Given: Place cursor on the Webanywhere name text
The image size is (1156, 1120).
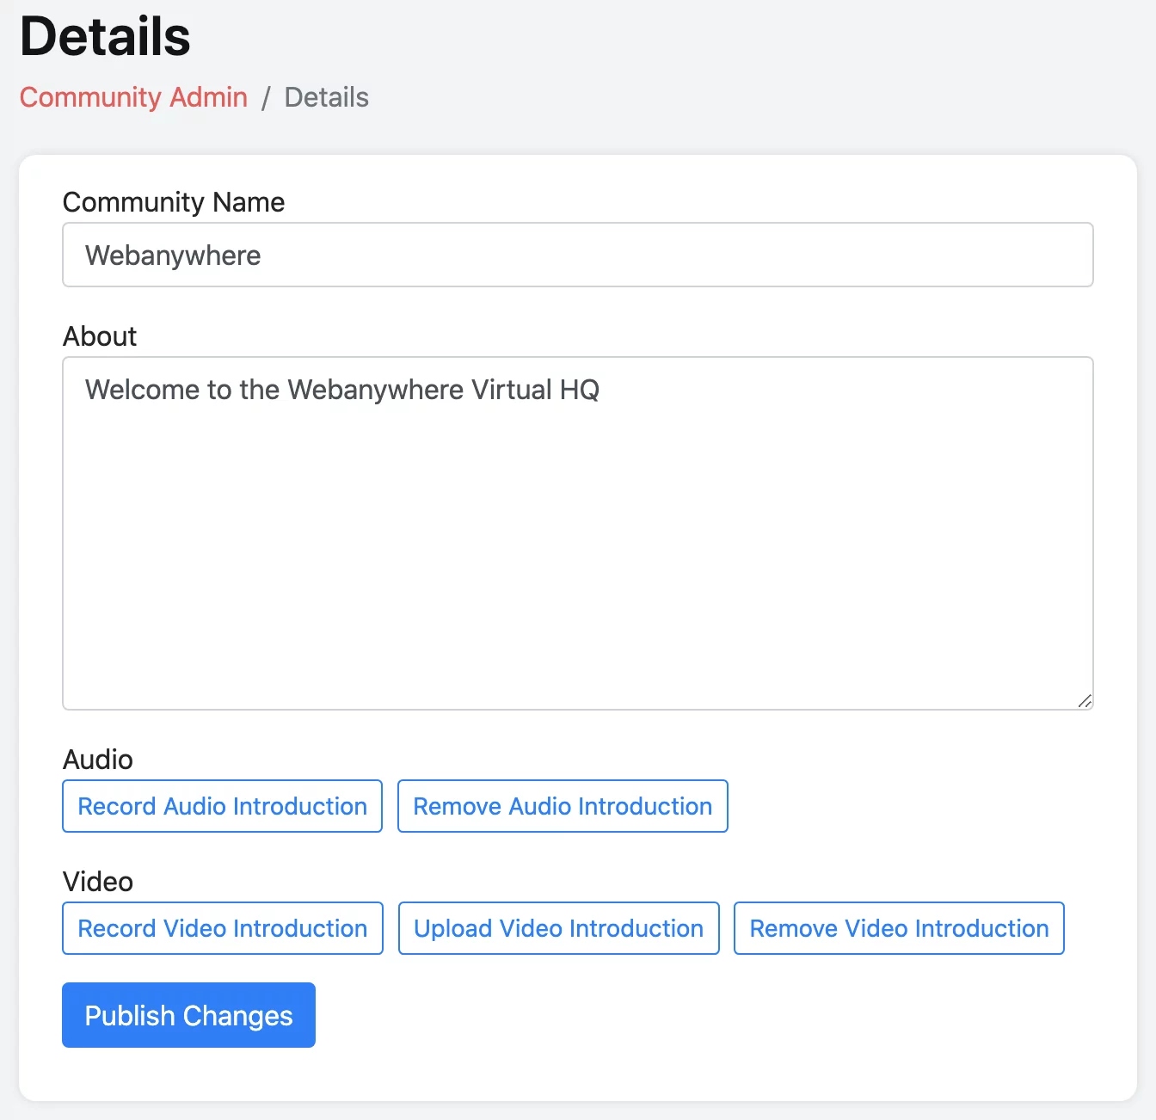Looking at the screenshot, I should click(x=173, y=255).
